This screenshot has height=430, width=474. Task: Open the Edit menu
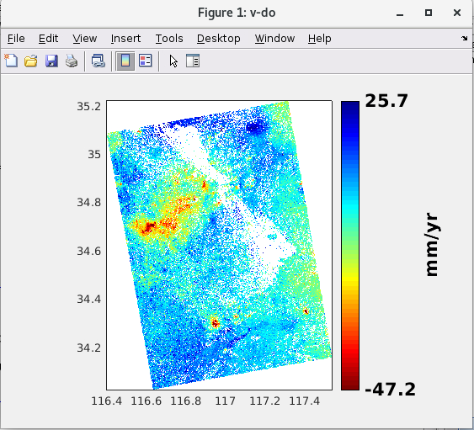48,39
